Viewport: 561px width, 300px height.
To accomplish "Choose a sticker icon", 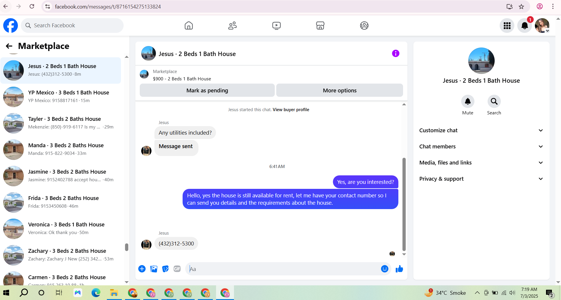I will (x=166, y=269).
